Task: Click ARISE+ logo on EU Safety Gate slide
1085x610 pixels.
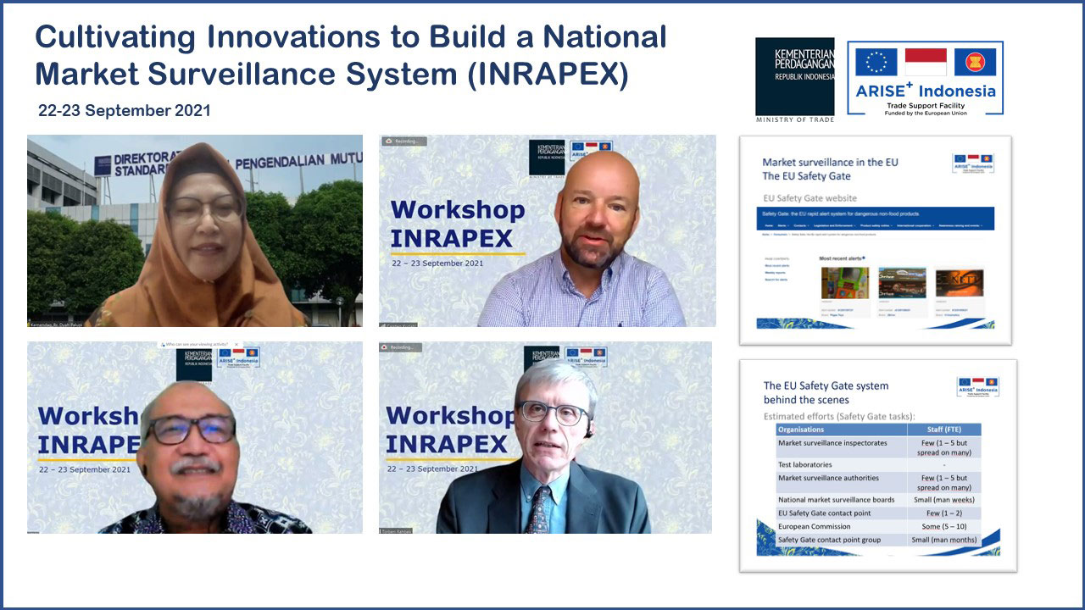Action: (973, 163)
